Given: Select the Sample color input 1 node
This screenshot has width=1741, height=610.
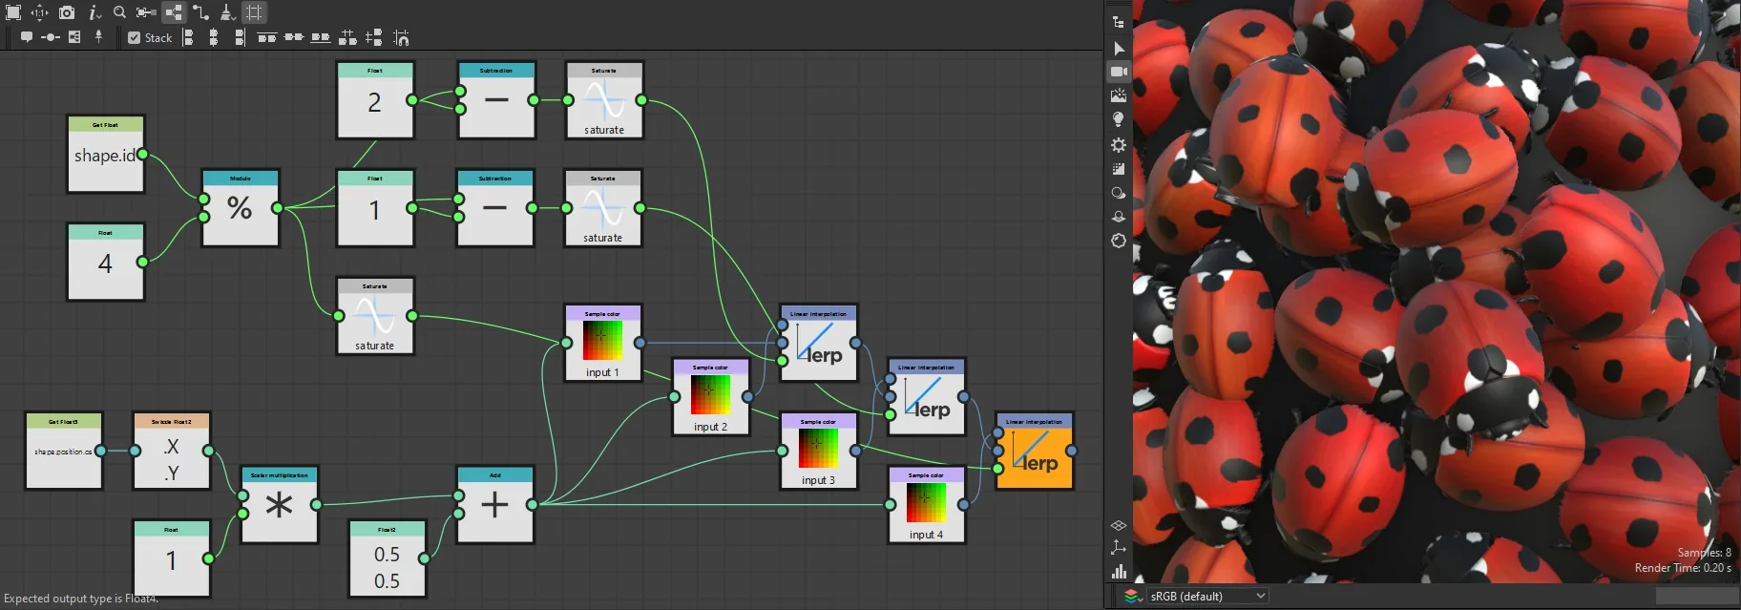Looking at the screenshot, I should pyautogui.click(x=603, y=344).
